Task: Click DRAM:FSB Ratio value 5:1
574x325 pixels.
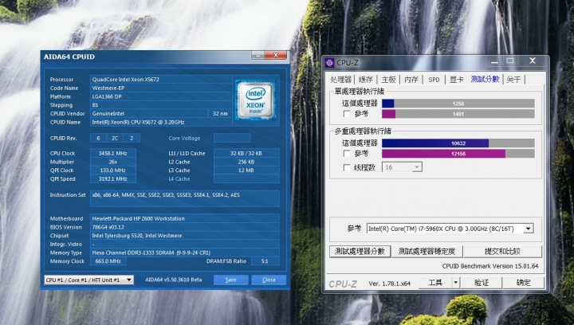Action: 265,261
